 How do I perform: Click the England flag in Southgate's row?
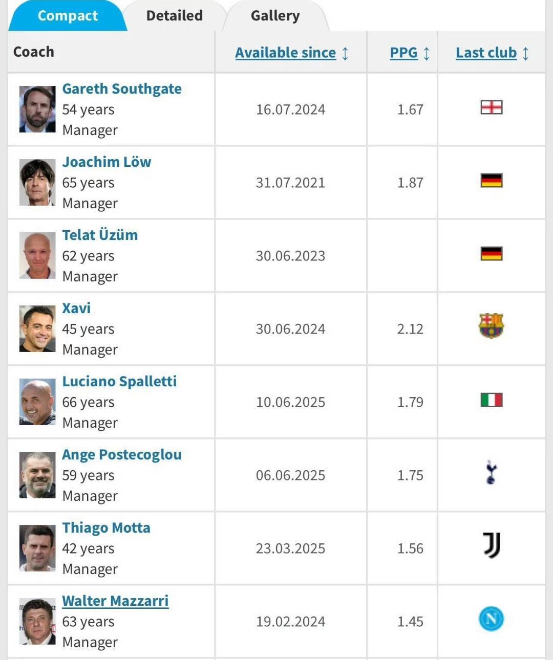tap(491, 107)
